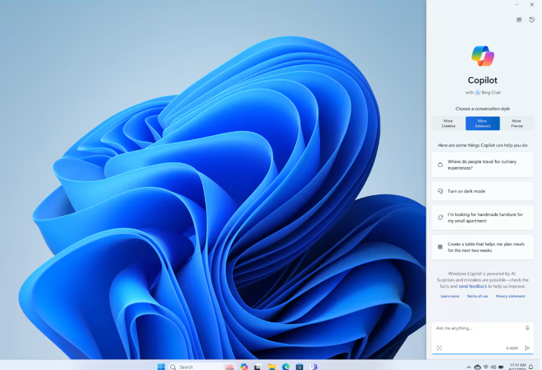The width and height of the screenshot is (542, 370).
Task: Select More Creative conversation style
Action: (448, 123)
